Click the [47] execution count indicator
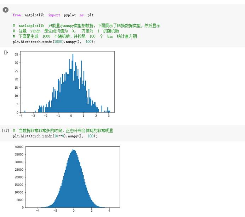245x217 pixels. [6, 130]
